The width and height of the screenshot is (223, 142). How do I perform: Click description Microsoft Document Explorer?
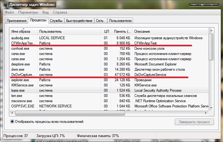(x=156, y=64)
